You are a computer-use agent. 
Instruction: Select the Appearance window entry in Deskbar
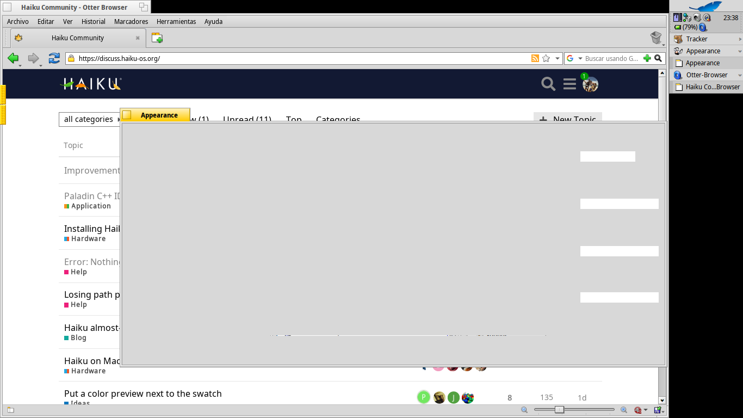(707, 63)
